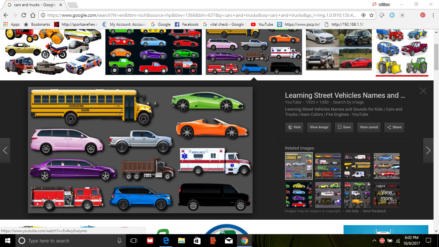
Task: Click the Get help link
Action: (352, 211)
